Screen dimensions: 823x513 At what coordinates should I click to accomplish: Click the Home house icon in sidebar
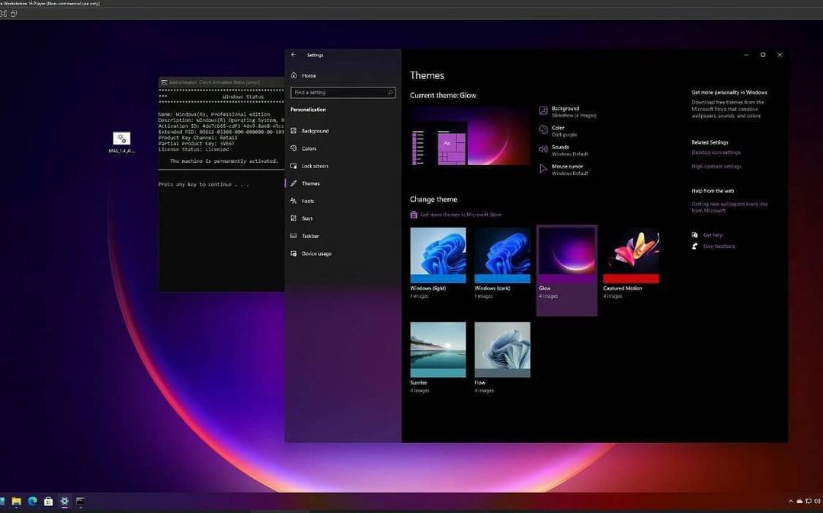click(x=293, y=75)
